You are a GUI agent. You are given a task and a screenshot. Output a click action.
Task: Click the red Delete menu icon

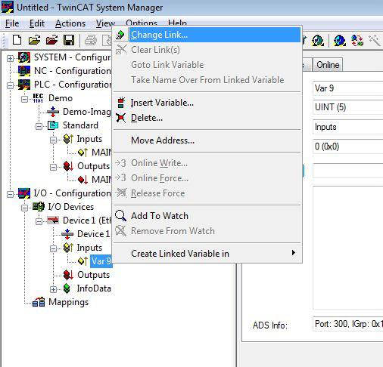[120, 118]
